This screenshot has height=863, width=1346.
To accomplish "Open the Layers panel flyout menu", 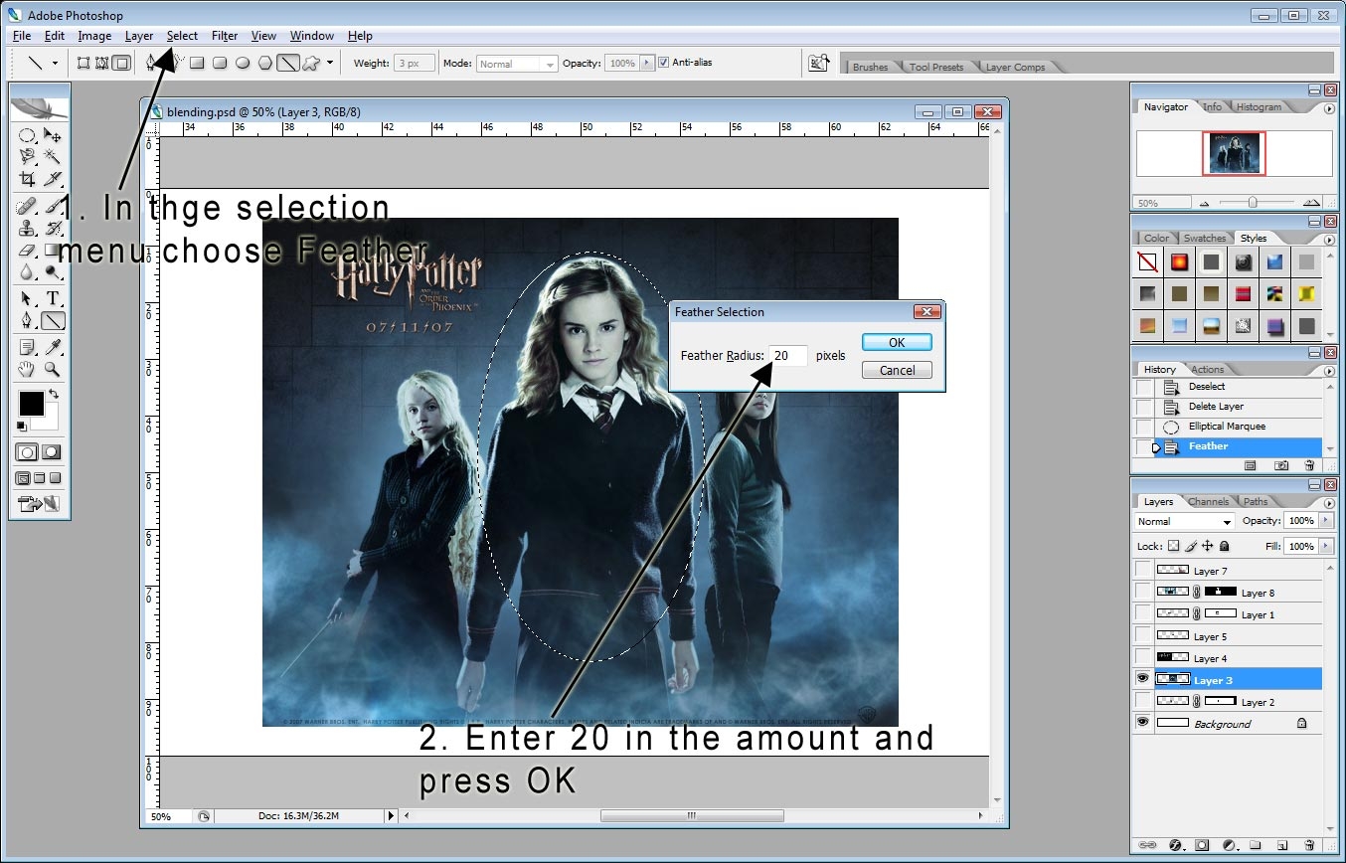I will point(1329,502).
